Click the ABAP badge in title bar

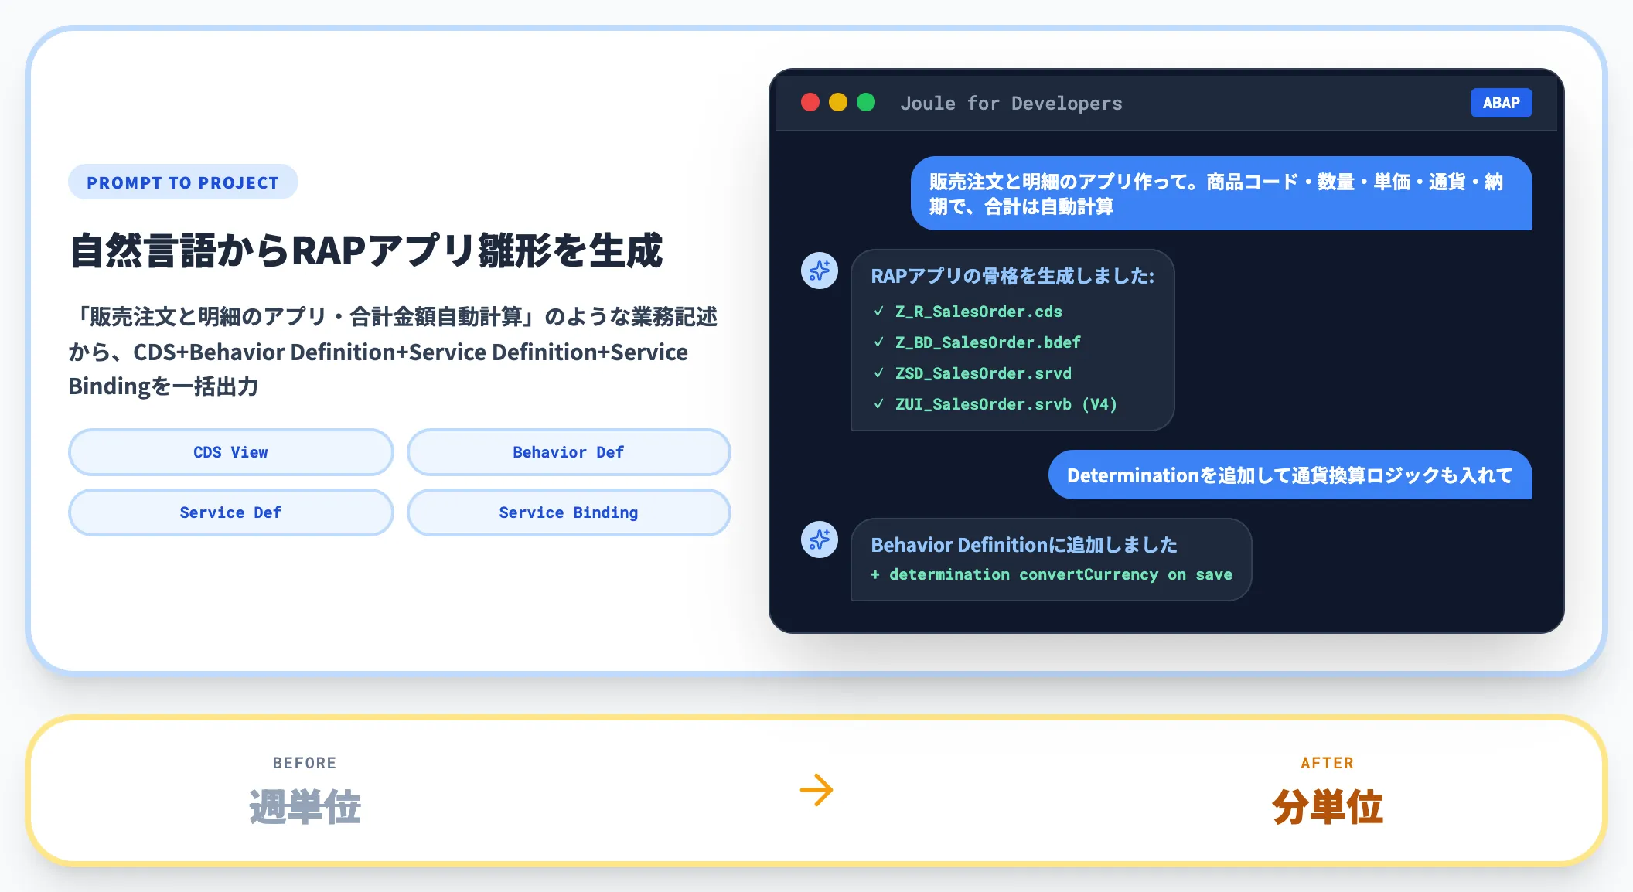pyautogui.click(x=1501, y=103)
